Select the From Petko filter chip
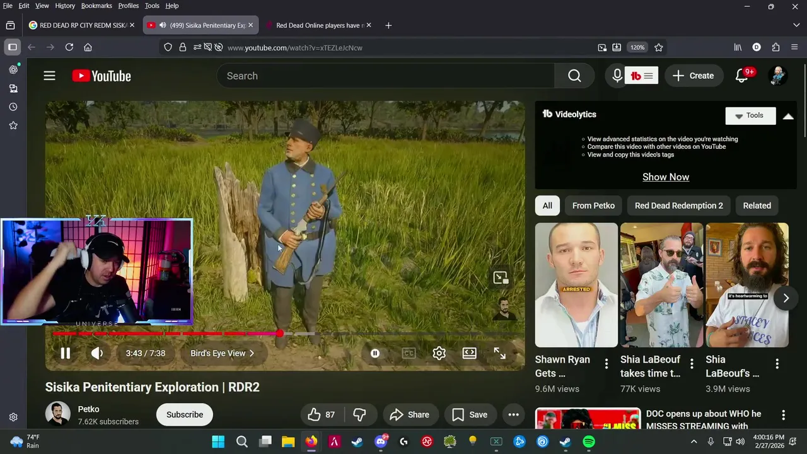The width and height of the screenshot is (807, 454). [593, 206]
